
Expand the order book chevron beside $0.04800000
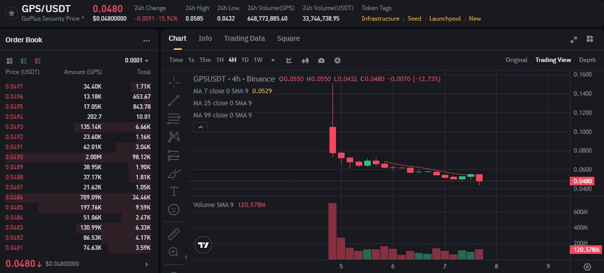147,264
